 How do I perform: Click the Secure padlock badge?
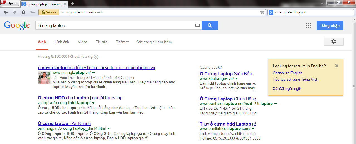tap(49, 12)
